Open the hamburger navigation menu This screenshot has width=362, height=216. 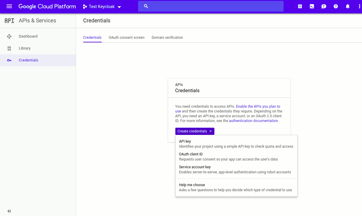(x=9, y=6)
